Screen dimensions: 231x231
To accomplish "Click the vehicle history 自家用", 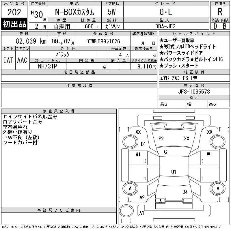I will pos(62,27).
